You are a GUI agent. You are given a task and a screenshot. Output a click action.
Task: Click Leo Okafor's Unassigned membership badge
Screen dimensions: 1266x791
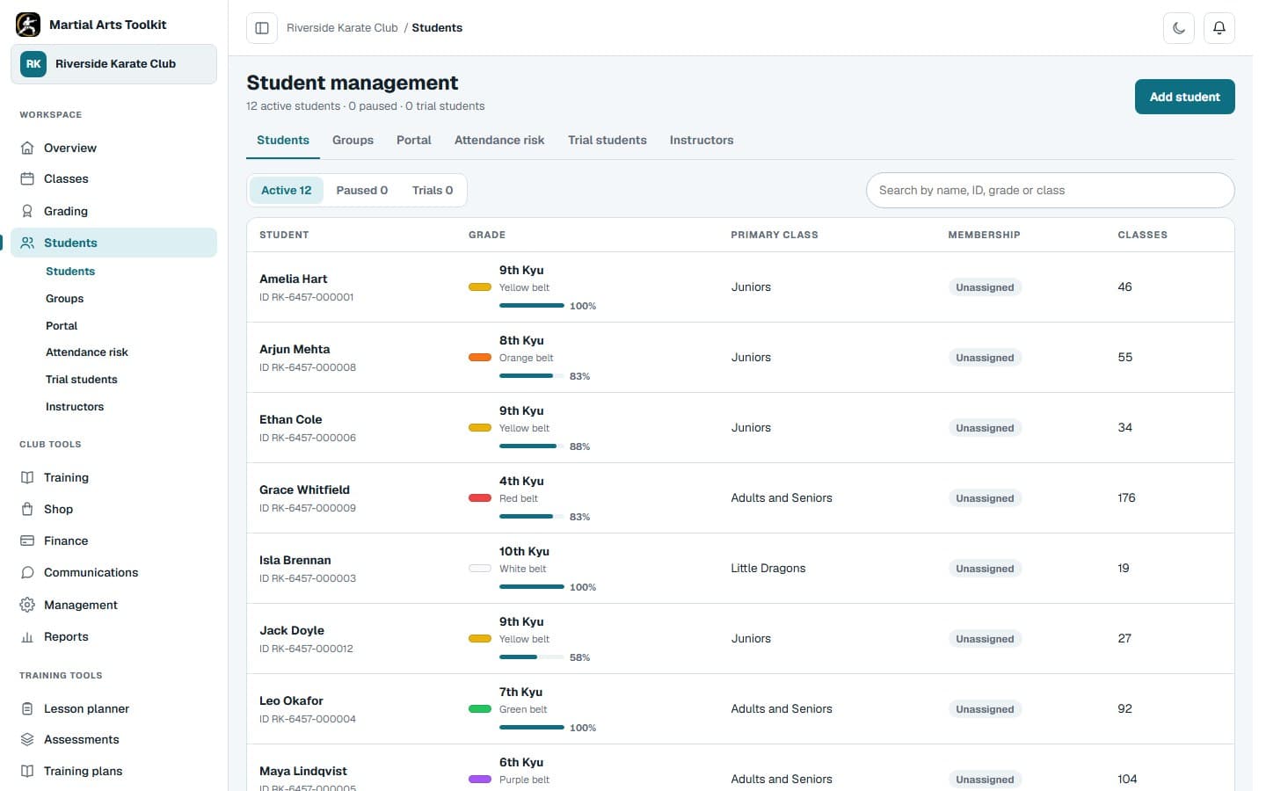985,709
